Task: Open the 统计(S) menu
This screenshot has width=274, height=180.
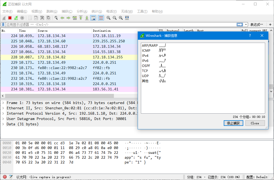Action: pos(97,11)
